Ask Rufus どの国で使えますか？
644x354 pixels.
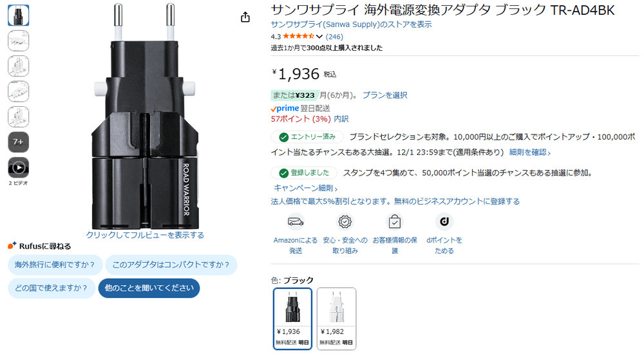[x=52, y=288]
